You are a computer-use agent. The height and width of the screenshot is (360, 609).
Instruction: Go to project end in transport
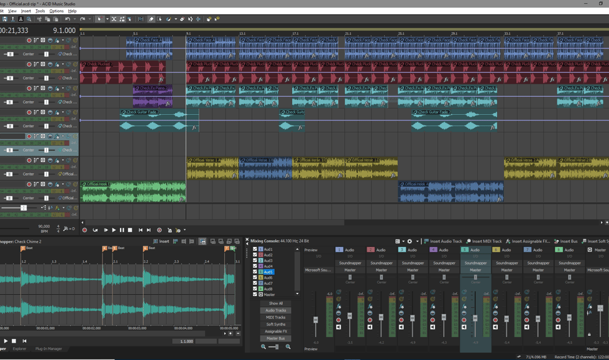149,230
